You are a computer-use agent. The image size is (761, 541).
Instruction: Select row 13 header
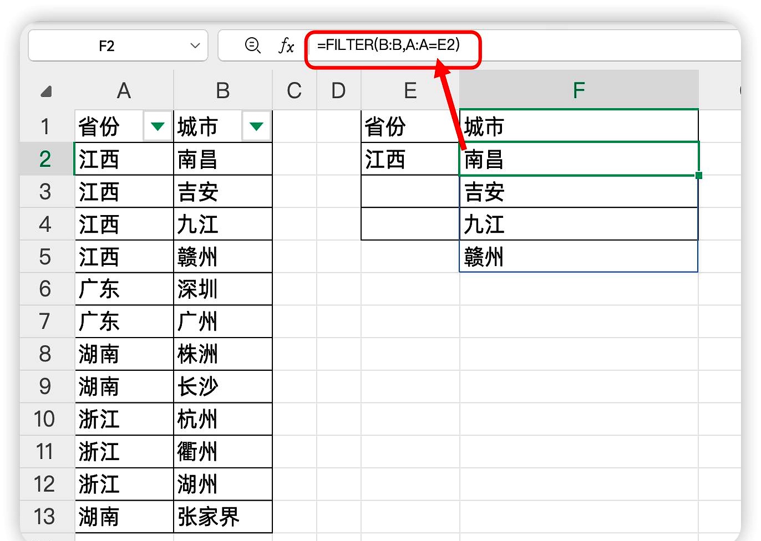[46, 517]
